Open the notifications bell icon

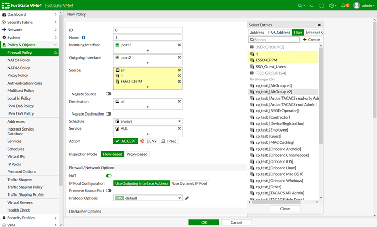343,5
